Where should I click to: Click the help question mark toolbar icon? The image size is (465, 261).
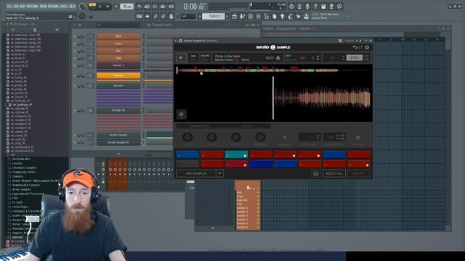click(315, 7)
